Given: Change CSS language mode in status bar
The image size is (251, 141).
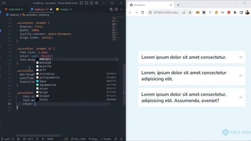Looking at the screenshot, I should tap(66, 139).
